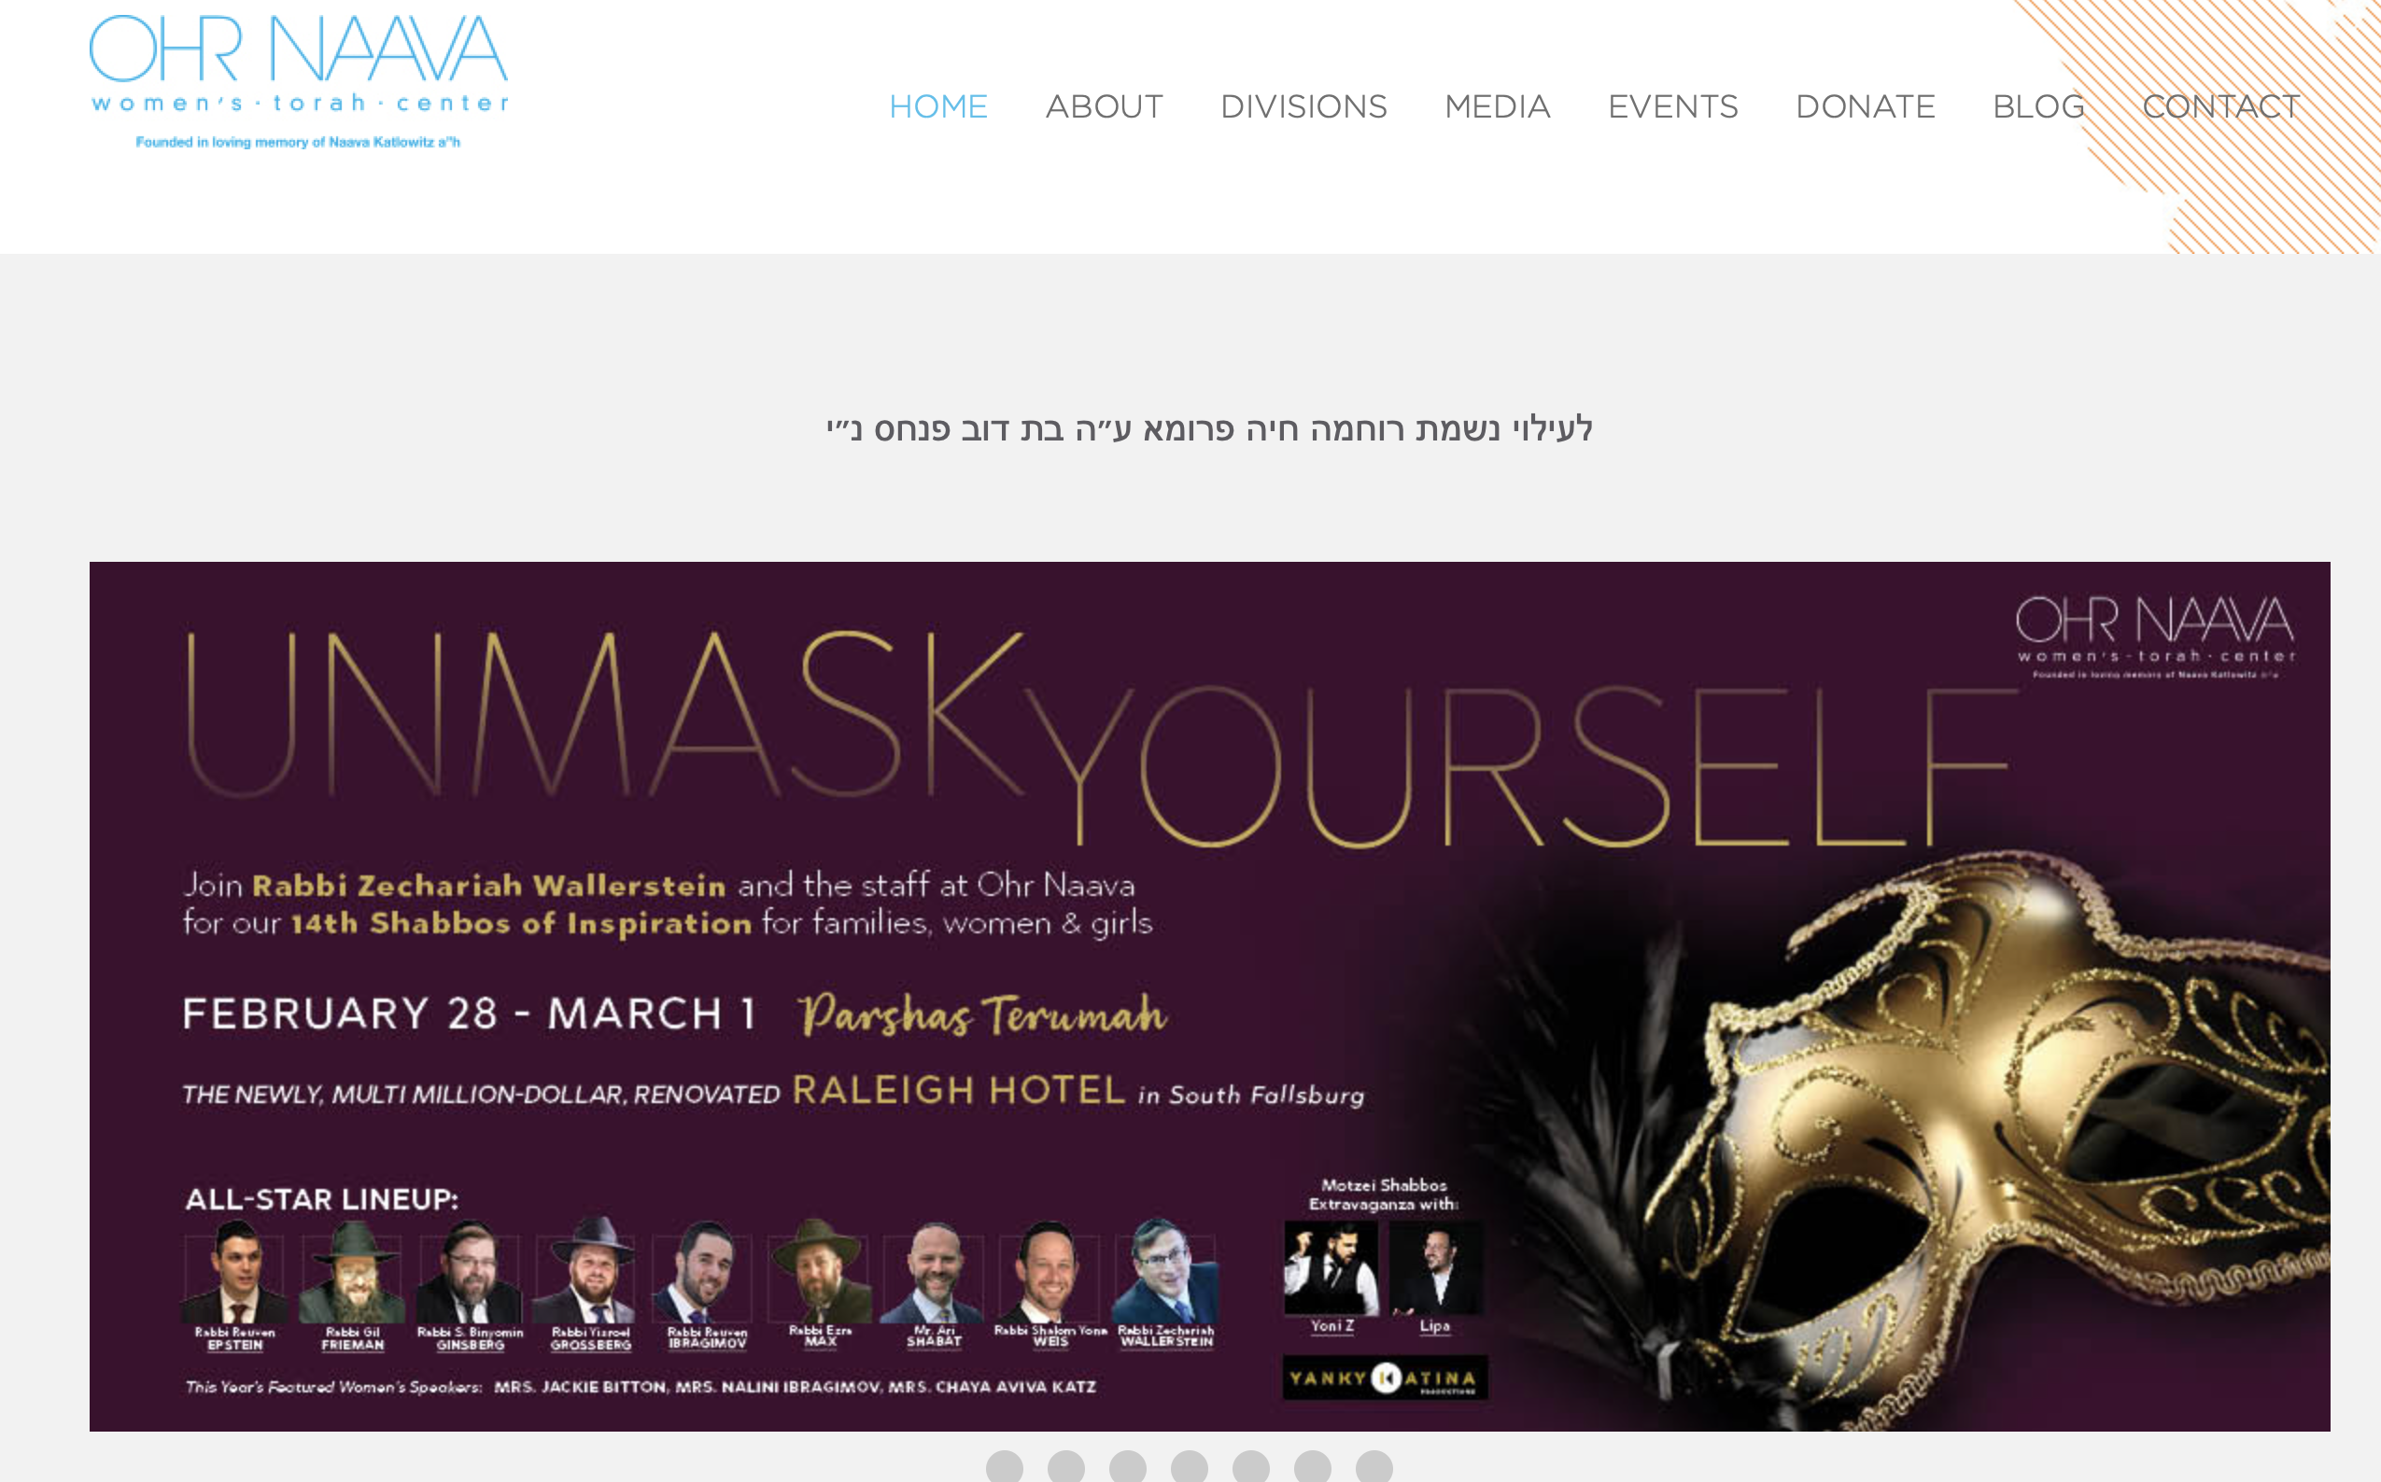Open the DIVISIONS menu
The height and width of the screenshot is (1482, 2381).
coord(1303,105)
